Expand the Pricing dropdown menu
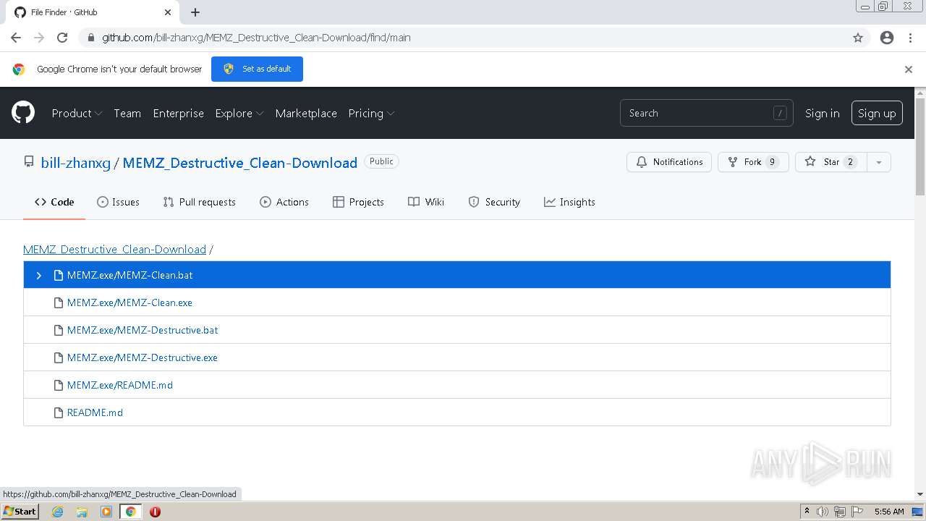The image size is (926, 521). click(371, 113)
